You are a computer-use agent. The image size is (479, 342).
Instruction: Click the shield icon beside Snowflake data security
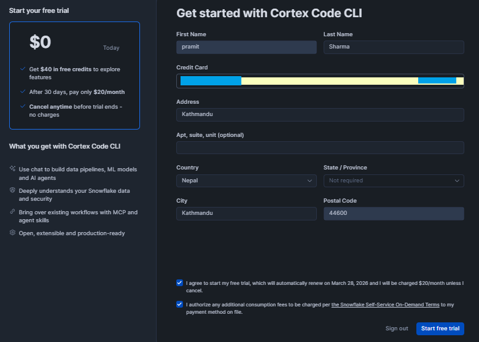tap(12, 190)
